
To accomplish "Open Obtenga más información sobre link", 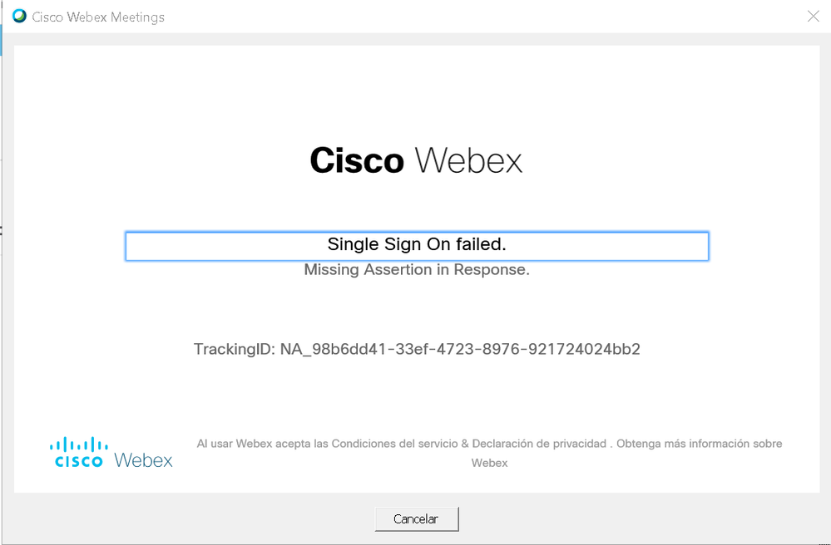I will pyautogui.click(x=699, y=444).
